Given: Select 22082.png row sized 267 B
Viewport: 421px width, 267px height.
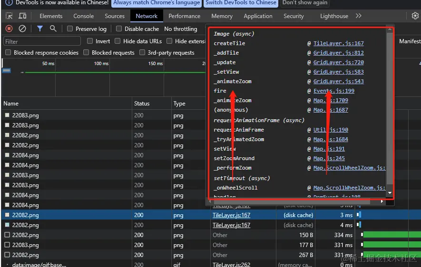Looking at the screenshot, I should pos(211,255).
